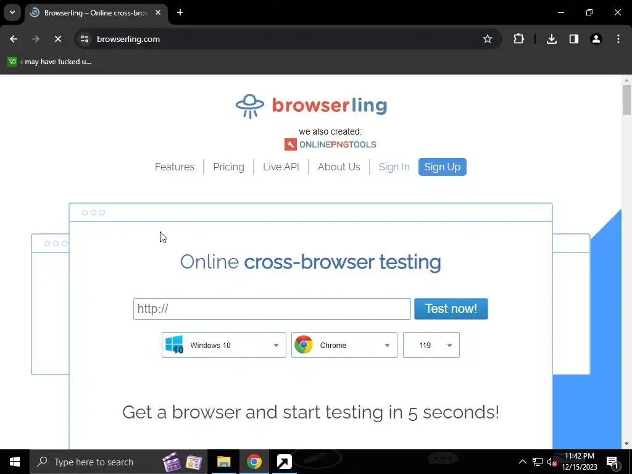Click the browser forward arrow
The width and height of the screenshot is (632, 474).
pos(36,39)
